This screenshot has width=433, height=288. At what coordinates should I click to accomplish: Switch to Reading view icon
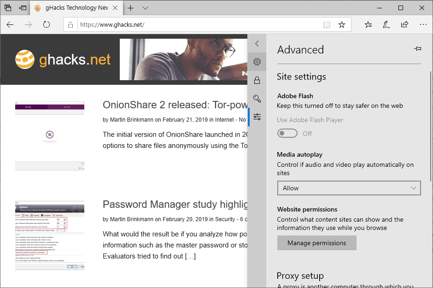click(x=327, y=25)
